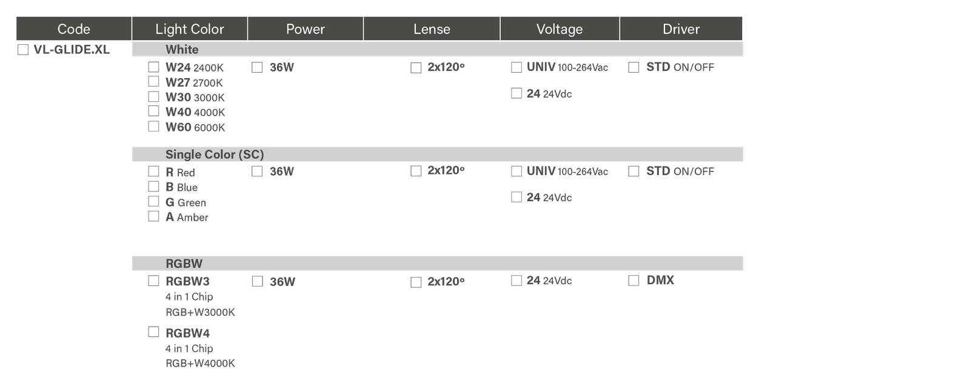This screenshot has width=970, height=386.
Task: Click the Single Color (SC) section header
Action: click(x=215, y=155)
